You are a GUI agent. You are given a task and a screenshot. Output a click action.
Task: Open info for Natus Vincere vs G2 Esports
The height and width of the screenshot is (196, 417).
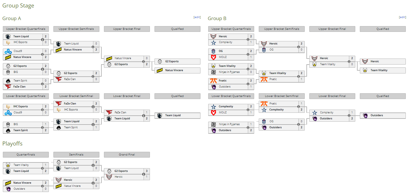pyautogui.click(x=144, y=61)
